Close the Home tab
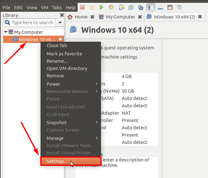The image size is (208, 178). coord(92,17)
